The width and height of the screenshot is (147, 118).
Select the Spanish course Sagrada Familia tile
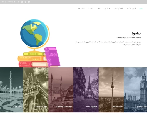tap(36, 90)
